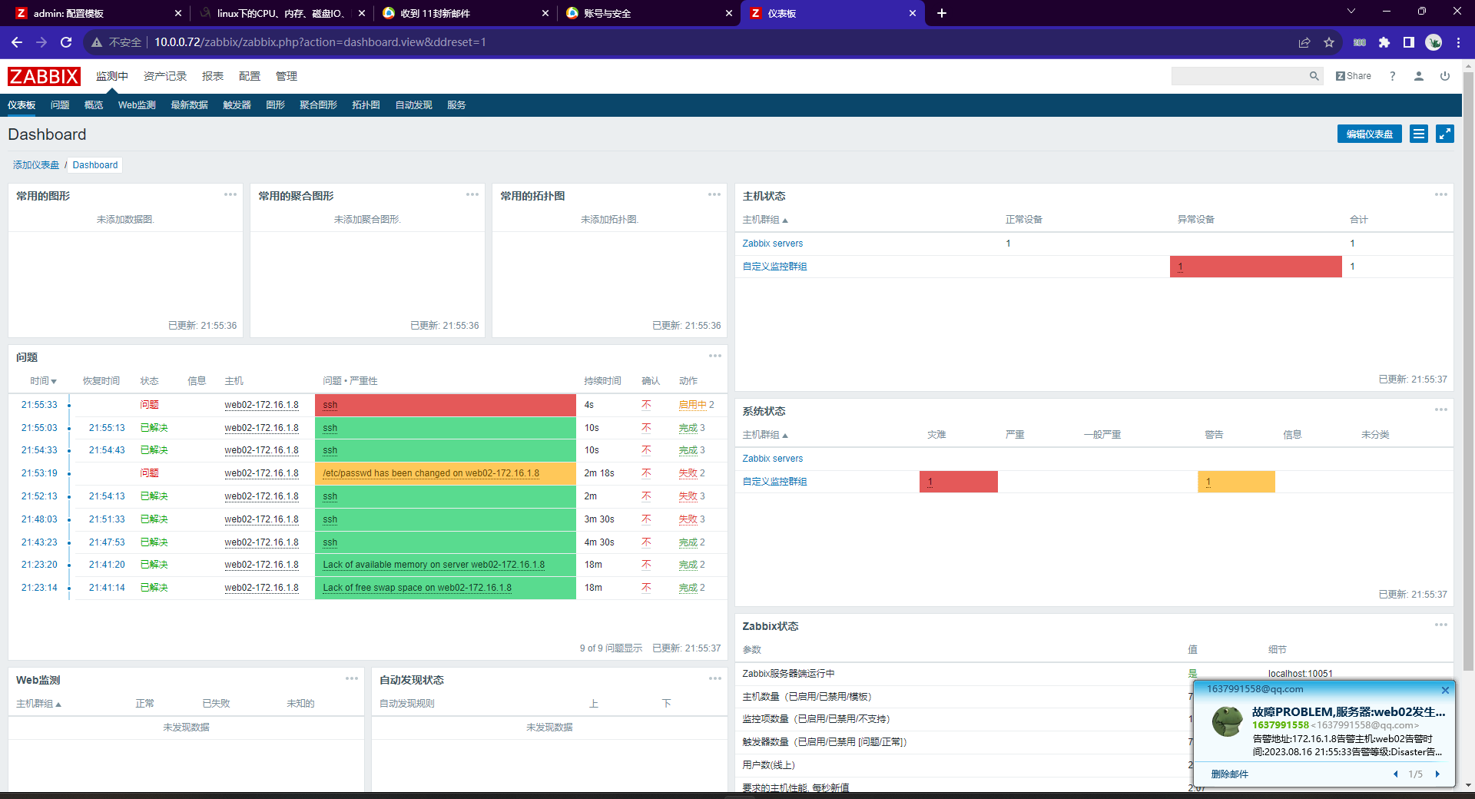Open the 资产记录 main menu

165,76
